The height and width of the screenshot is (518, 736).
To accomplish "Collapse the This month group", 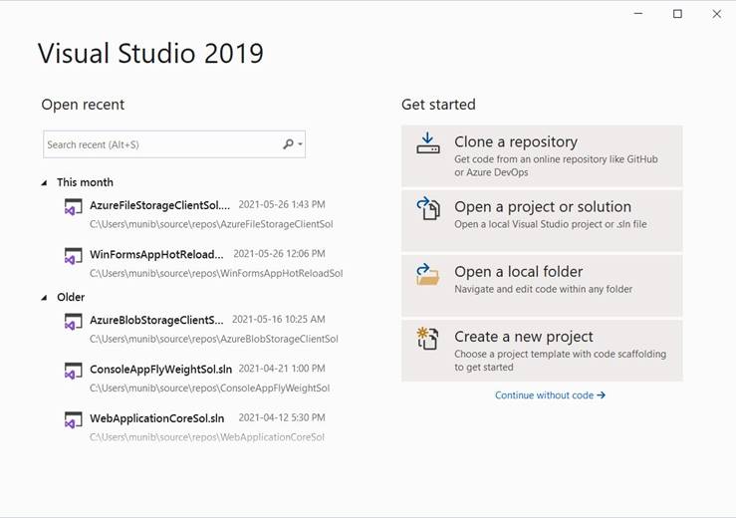I will [44, 183].
